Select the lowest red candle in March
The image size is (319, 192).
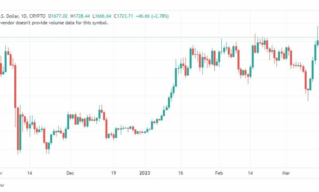point(306,80)
